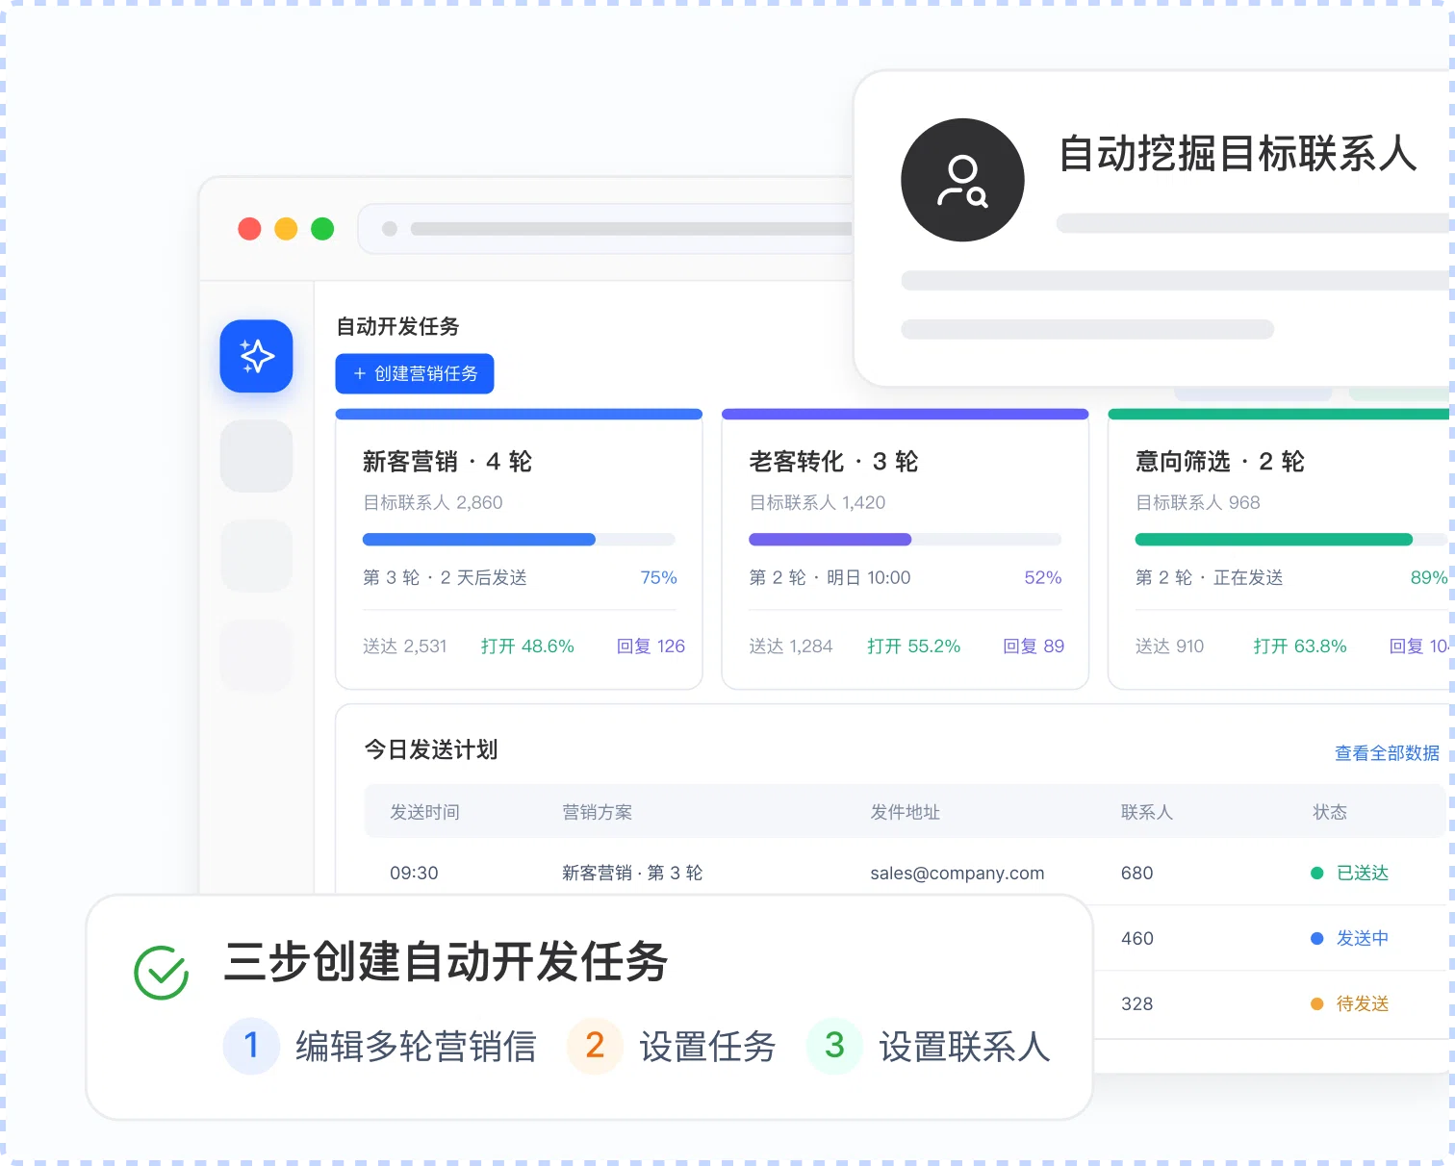Viewport: 1455px width, 1166px height.
Task: Click 回复 89 in 老客转化 card
Action: tap(1034, 646)
